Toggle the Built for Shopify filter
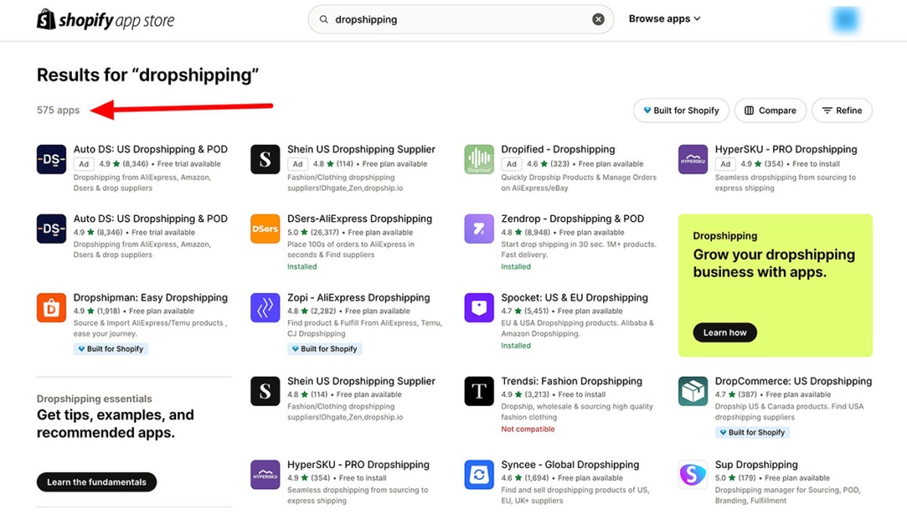Image resolution: width=907 pixels, height=520 pixels. pos(680,110)
